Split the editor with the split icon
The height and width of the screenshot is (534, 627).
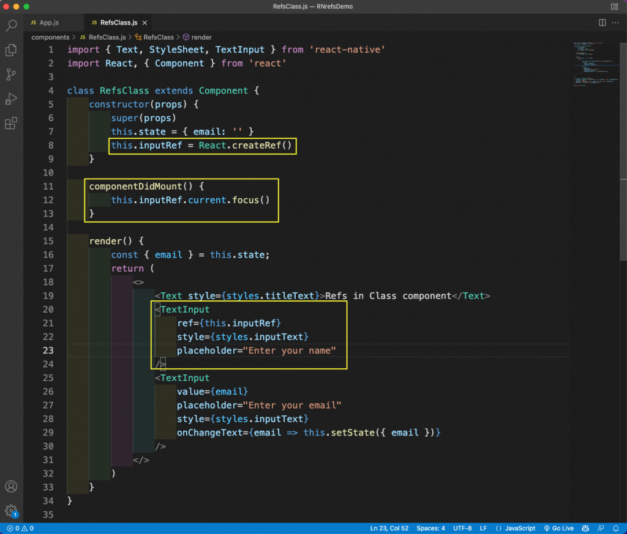click(601, 21)
